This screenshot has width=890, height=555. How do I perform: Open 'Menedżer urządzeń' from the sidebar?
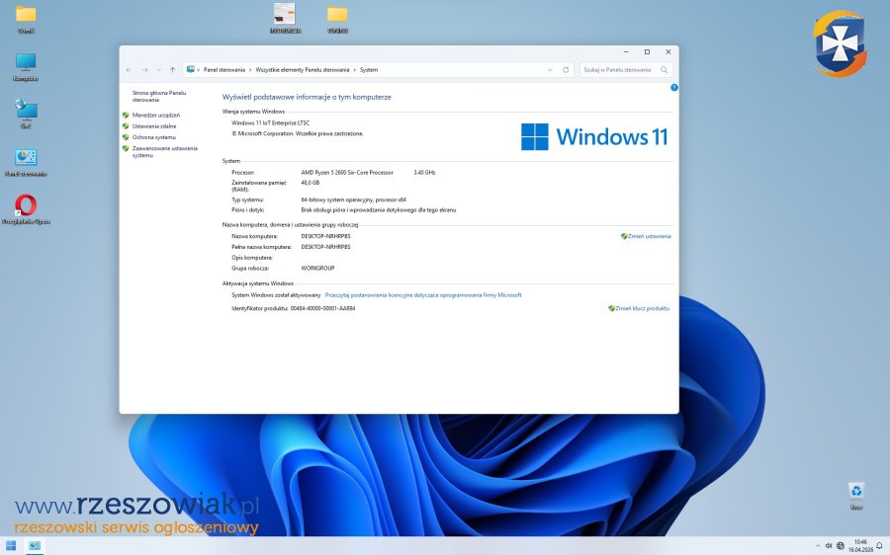[x=155, y=115]
